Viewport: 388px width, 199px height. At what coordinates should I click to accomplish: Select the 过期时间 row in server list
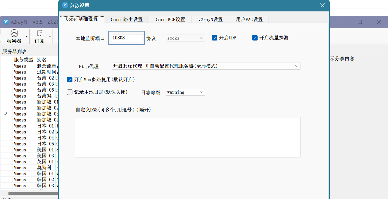(x=30, y=72)
